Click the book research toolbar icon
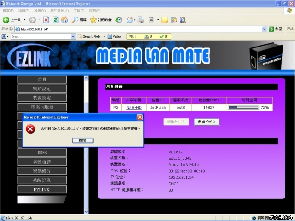Image resolution: width=295 pixels, height=221 pixels. pos(183,20)
